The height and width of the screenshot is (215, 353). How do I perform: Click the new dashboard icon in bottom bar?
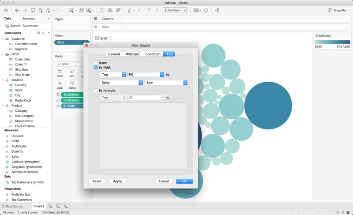58,206
